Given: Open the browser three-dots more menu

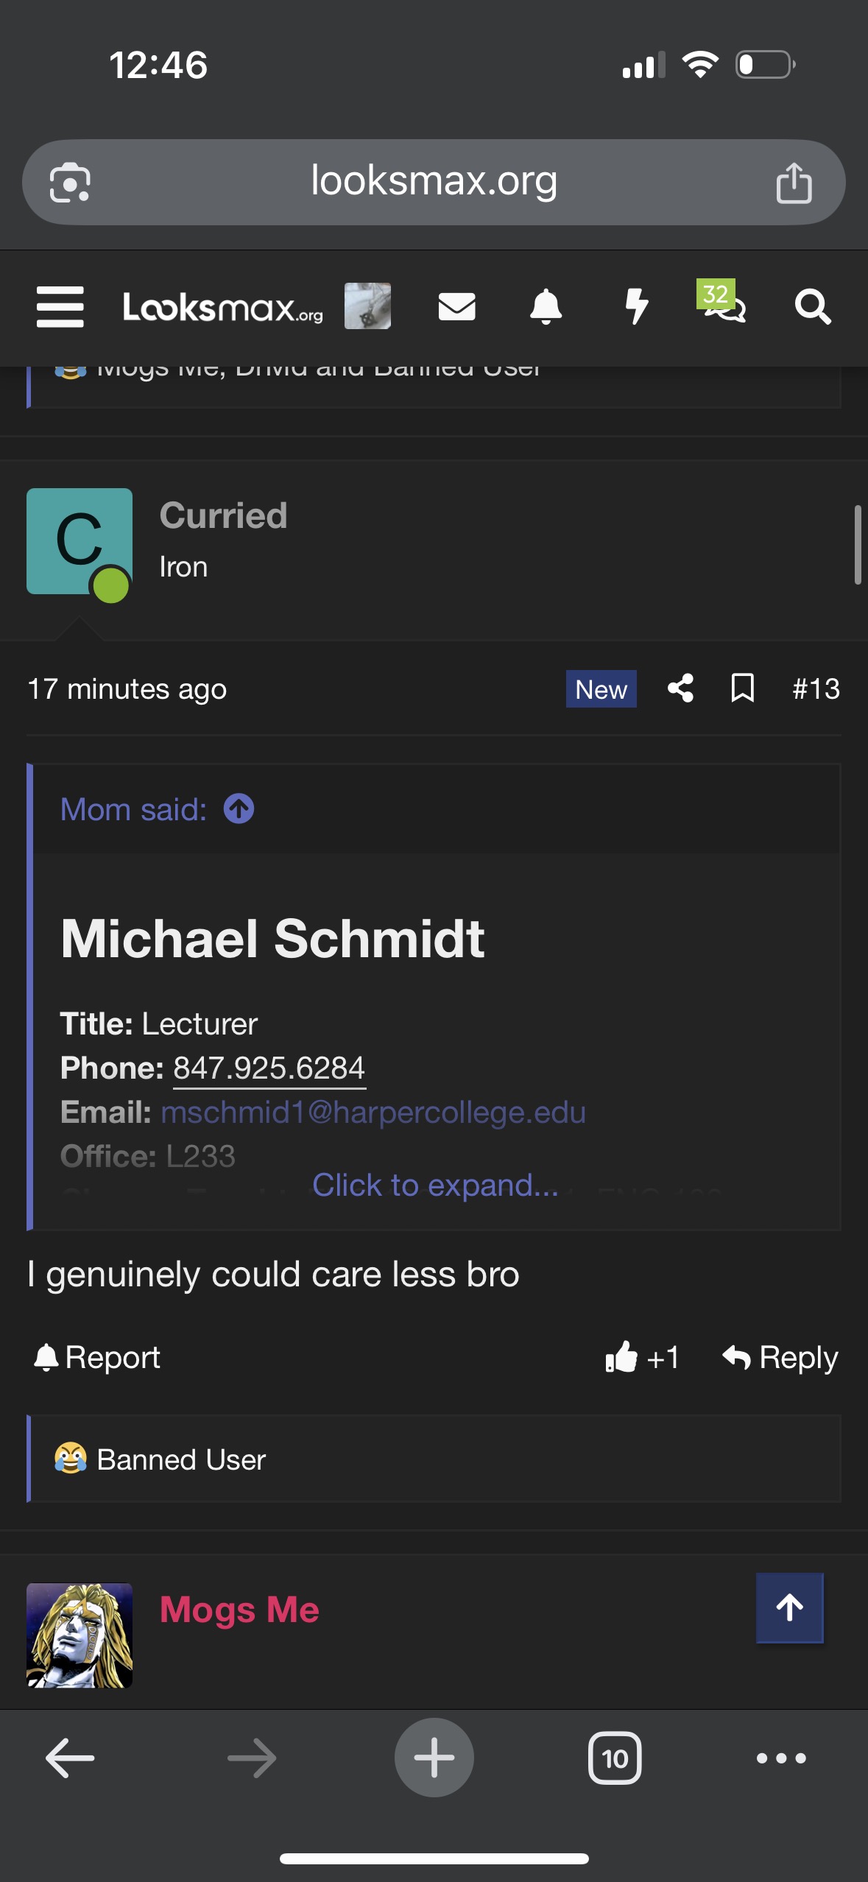Looking at the screenshot, I should click(781, 1758).
